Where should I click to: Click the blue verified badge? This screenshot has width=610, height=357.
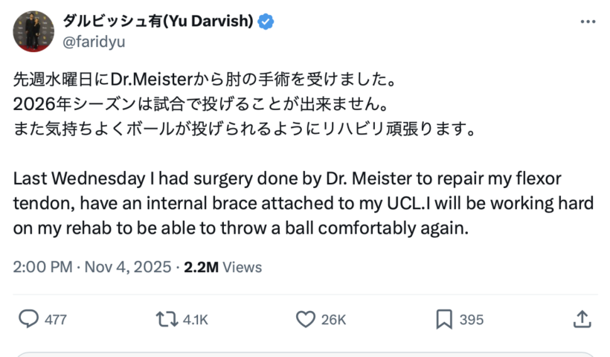[266, 22]
